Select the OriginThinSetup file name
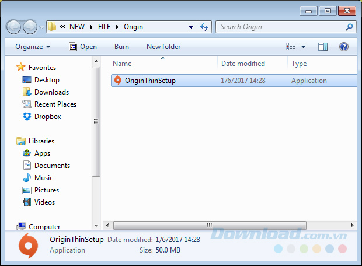This screenshot has height=266, width=362. point(150,80)
